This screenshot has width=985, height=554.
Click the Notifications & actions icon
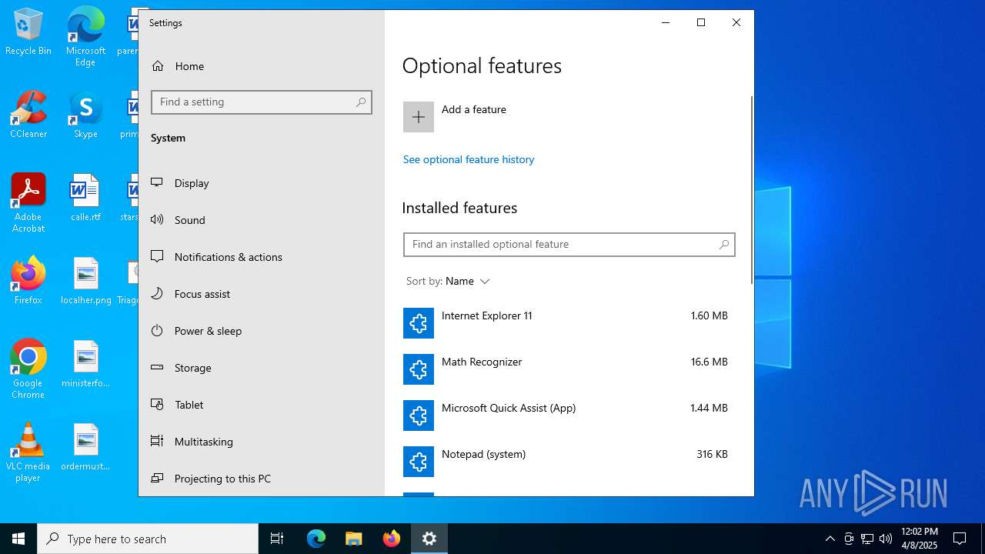[x=157, y=256]
